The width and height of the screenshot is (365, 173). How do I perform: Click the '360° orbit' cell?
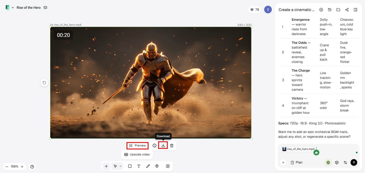324,105
